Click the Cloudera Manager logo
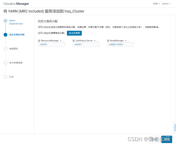The width and height of the screenshot is (176, 145). click(x=16, y=4)
